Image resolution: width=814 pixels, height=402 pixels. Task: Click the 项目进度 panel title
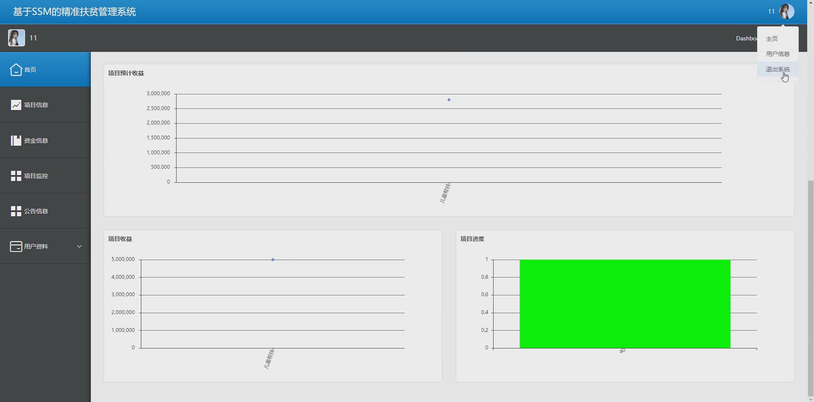pos(472,239)
